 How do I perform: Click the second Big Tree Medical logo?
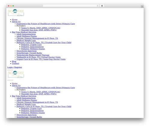[16, 74]
